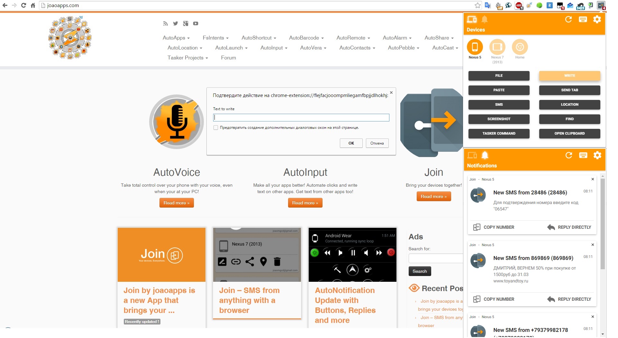Click the Отмена cancel button
The height and width of the screenshot is (338, 618).
pos(377,143)
